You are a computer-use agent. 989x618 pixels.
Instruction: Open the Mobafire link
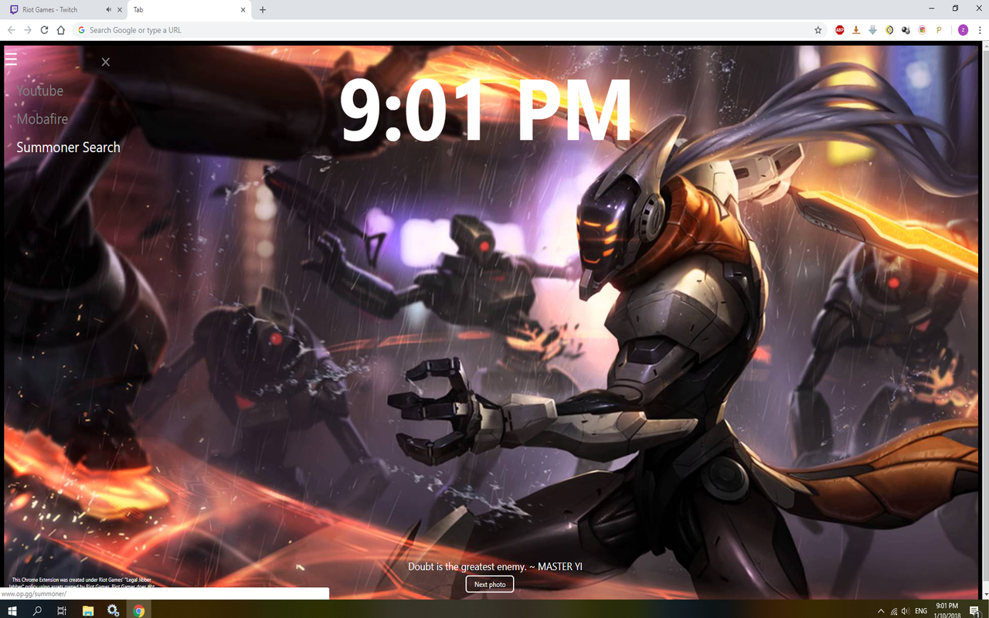(x=42, y=119)
